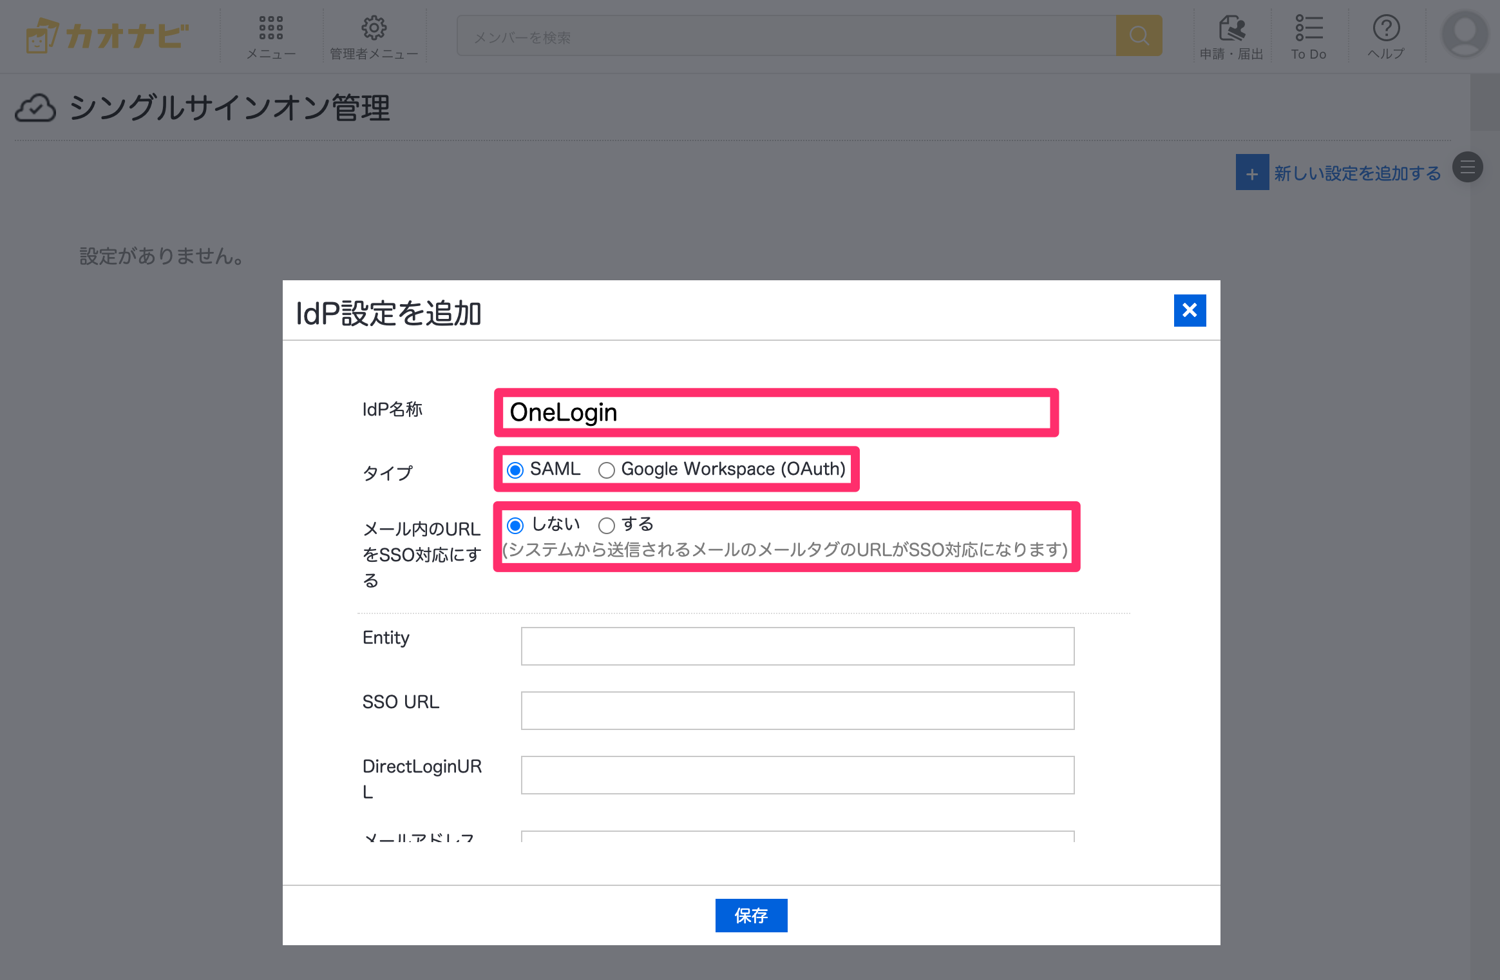Click 新しい設定を追加する link

point(1357,173)
